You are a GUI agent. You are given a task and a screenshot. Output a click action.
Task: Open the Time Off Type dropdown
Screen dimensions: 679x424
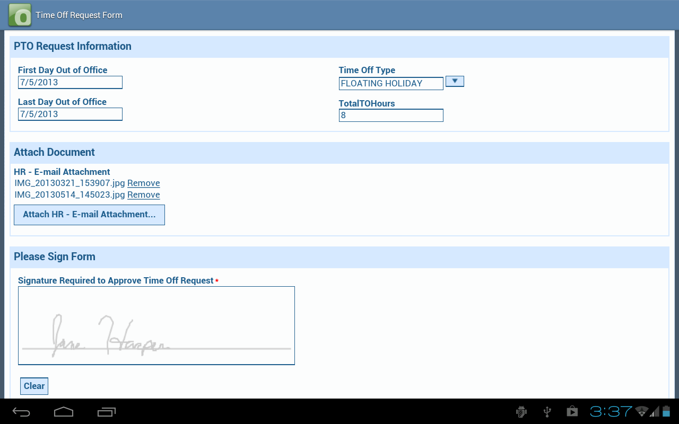pyautogui.click(x=455, y=81)
